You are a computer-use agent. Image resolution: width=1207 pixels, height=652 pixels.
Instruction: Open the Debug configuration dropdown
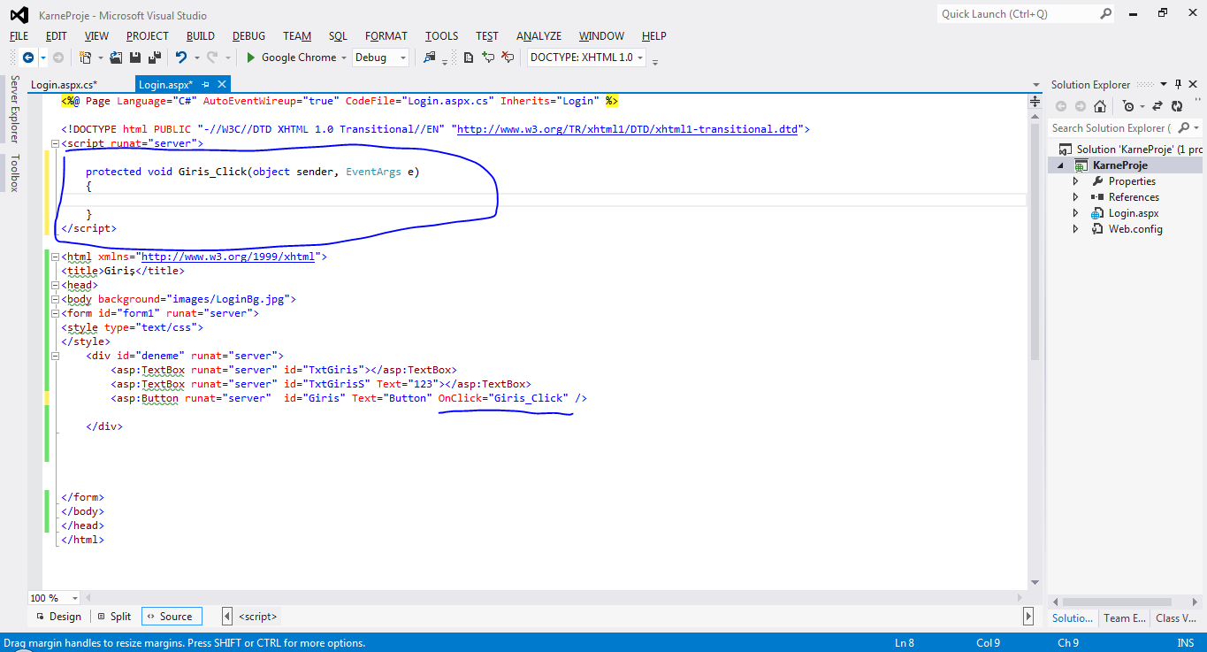click(403, 58)
